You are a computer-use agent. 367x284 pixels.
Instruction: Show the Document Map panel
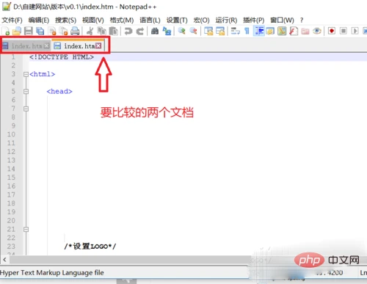click(282, 31)
